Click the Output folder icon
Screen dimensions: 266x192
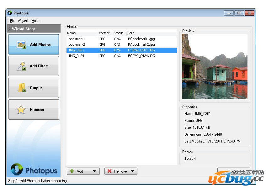[x=21, y=88]
